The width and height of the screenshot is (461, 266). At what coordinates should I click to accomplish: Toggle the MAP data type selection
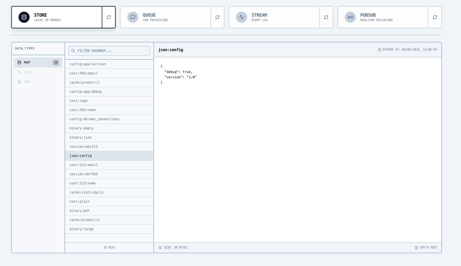coord(38,62)
